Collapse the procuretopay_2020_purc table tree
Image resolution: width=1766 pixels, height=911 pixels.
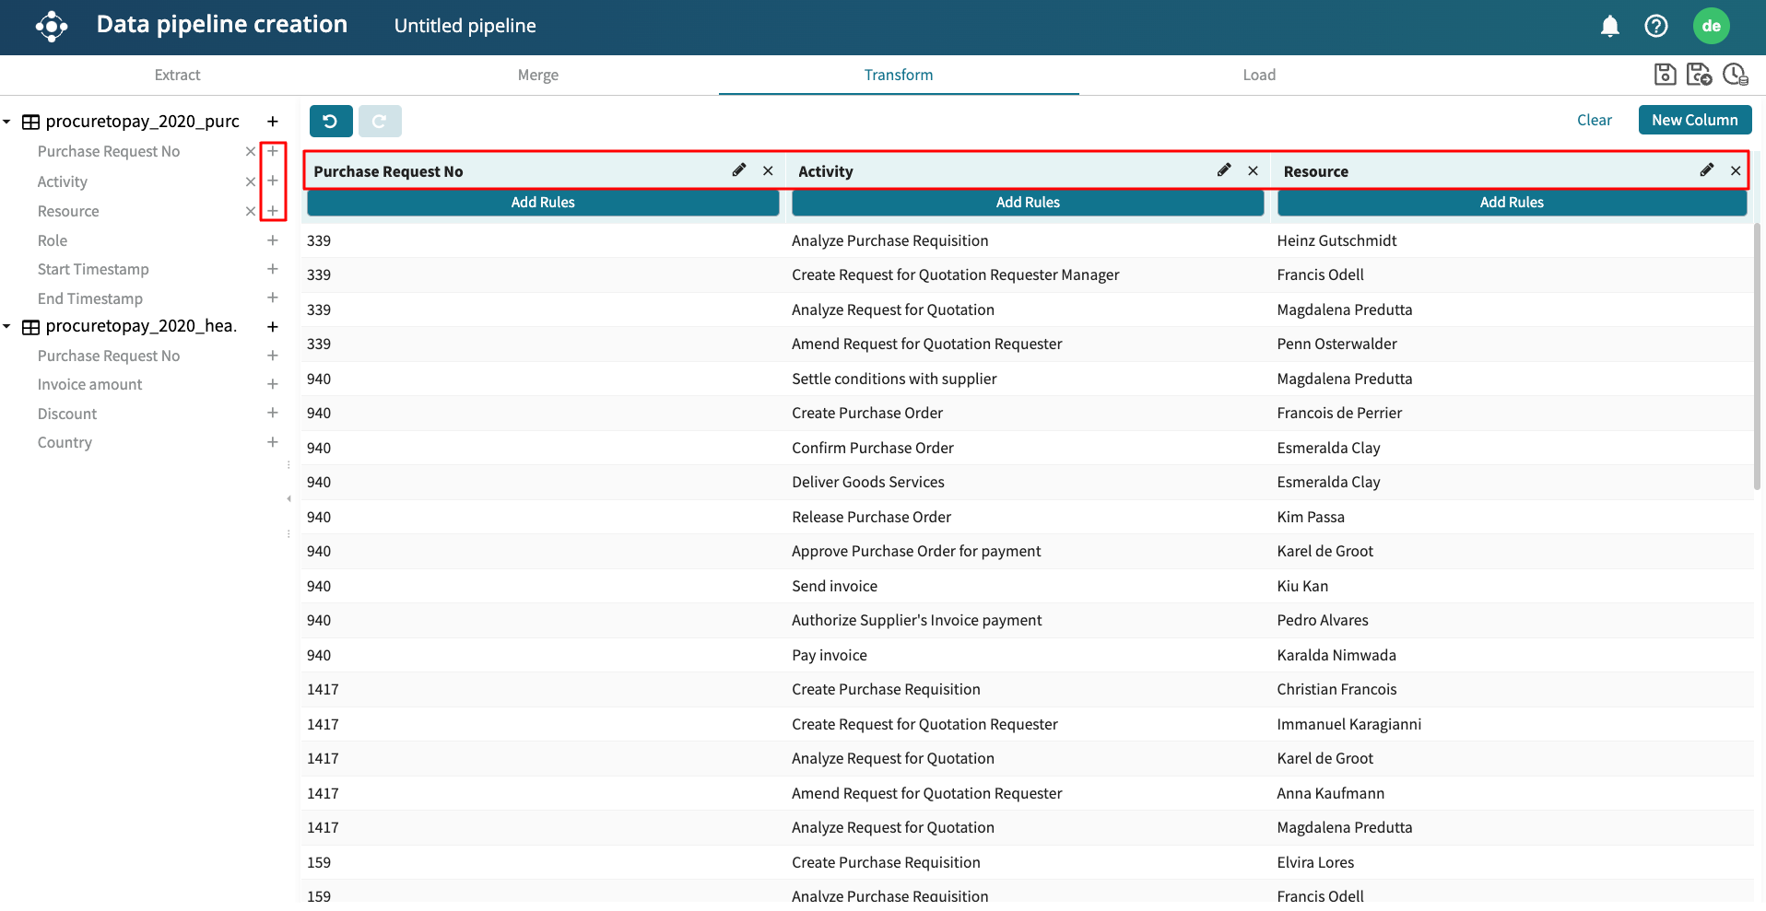point(7,122)
